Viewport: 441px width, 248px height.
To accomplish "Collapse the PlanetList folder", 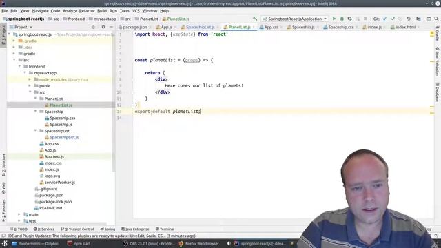I will [x=35, y=99].
